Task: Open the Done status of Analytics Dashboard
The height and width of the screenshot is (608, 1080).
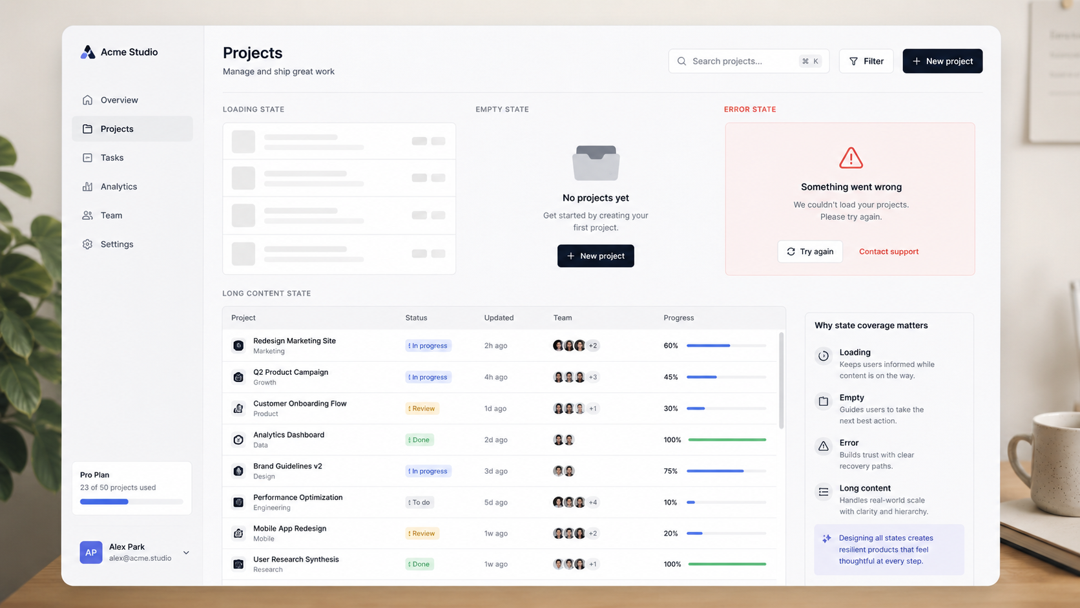Action: 420,440
